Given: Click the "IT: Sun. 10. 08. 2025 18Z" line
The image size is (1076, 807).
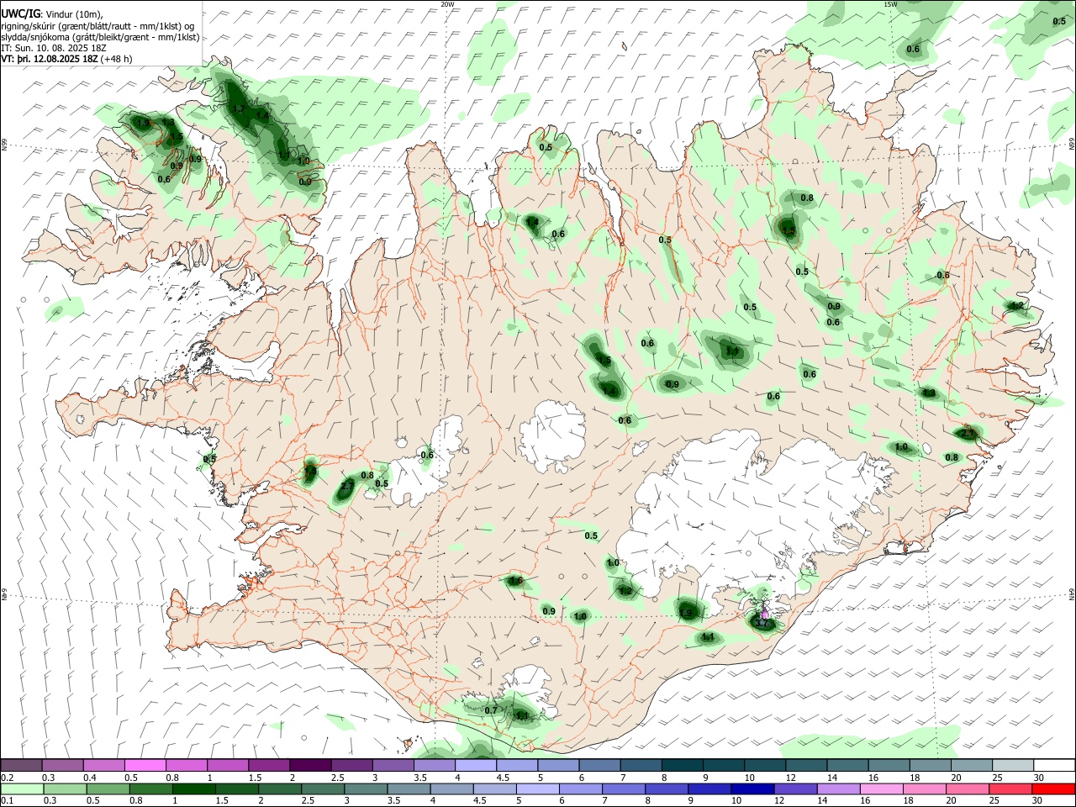Looking at the screenshot, I should point(54,48).
